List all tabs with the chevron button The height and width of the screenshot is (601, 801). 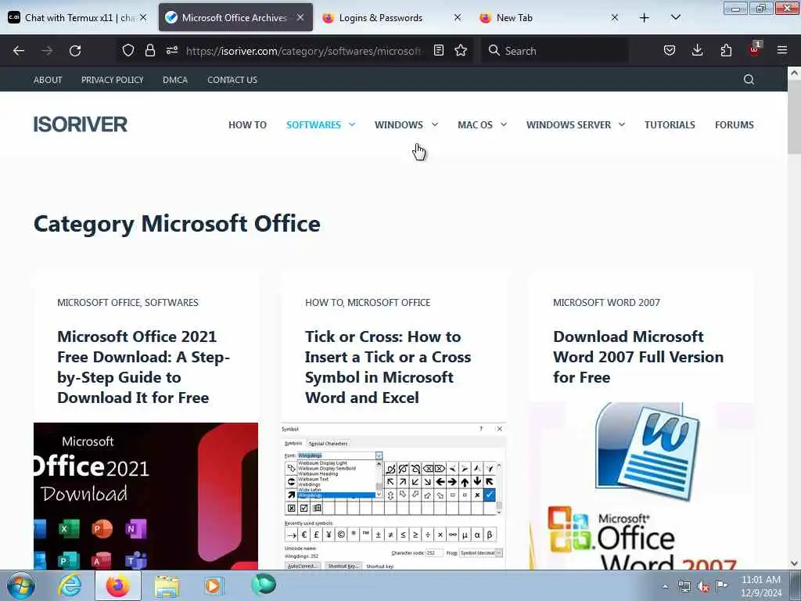pyautogui.click(x=675, y=17)
